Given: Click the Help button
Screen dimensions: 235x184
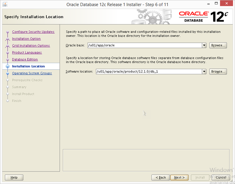Looking at the screenshot, I should coord(14,177).
